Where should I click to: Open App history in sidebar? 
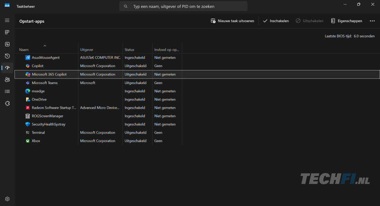tap(7, 56)
